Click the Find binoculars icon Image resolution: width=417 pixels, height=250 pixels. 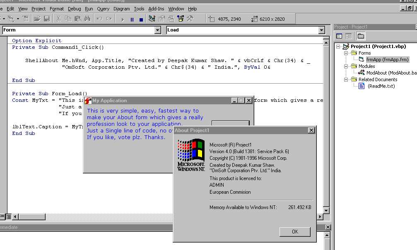(87, 19)
